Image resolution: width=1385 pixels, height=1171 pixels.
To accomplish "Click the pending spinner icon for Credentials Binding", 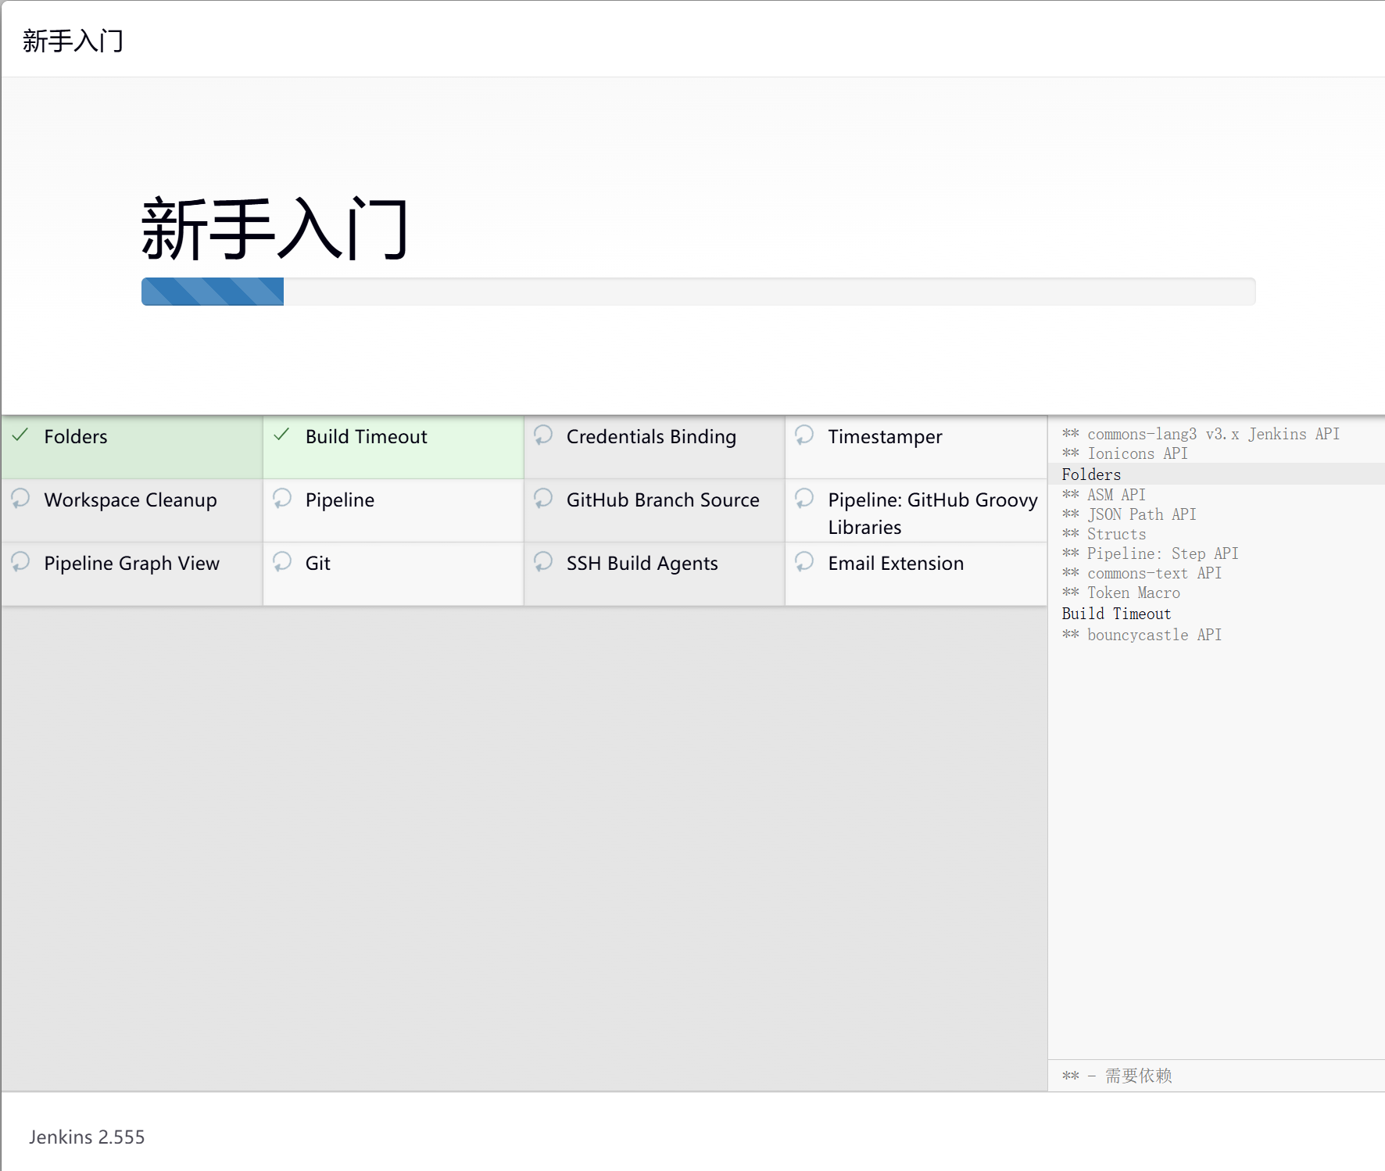I will [543, 435].
